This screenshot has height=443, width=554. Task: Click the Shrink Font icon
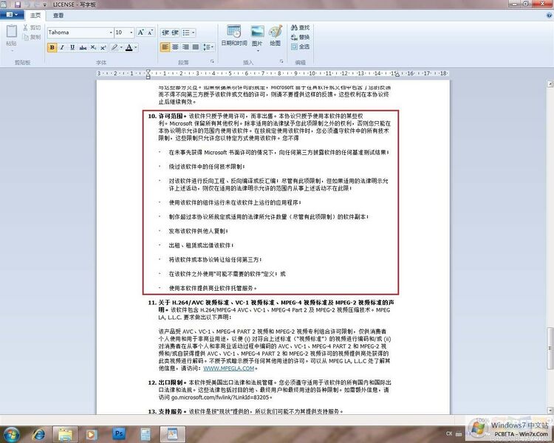pyautogui.click(x=150, y=32)
